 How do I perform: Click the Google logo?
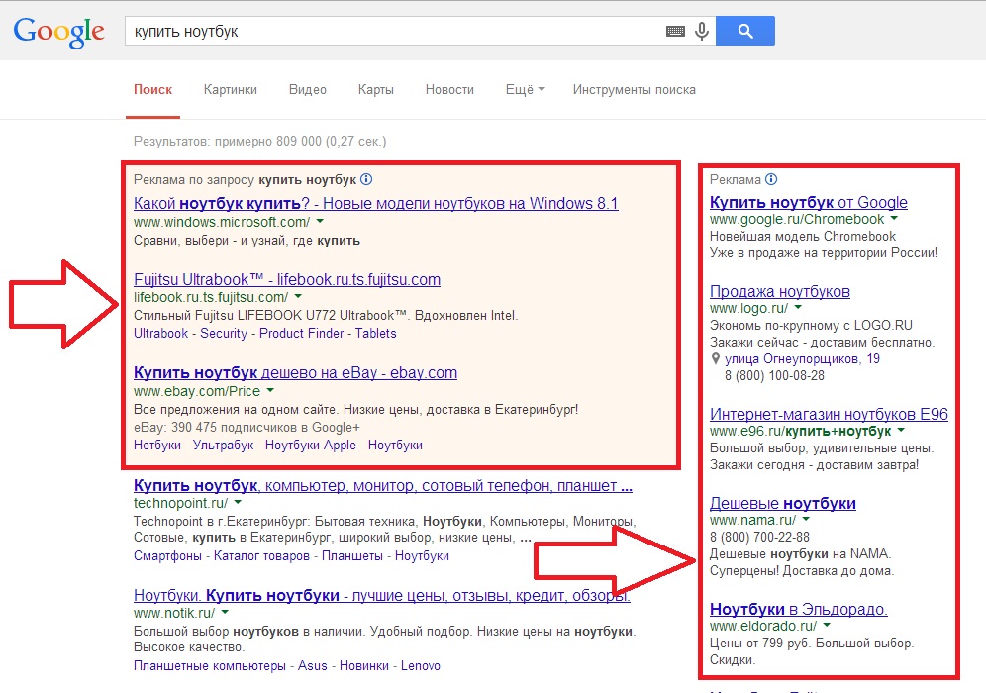coord(59,32)
